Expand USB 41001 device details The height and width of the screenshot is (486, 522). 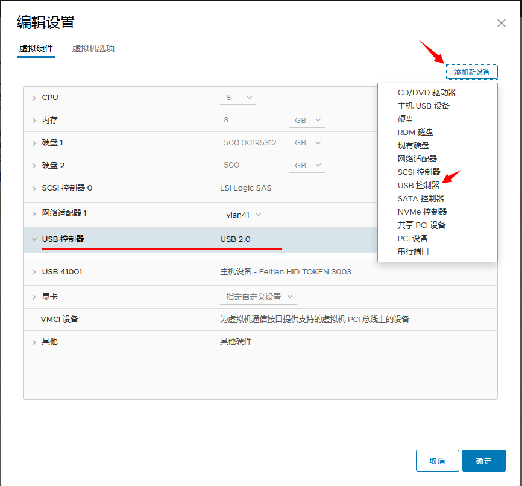point(35,271)
